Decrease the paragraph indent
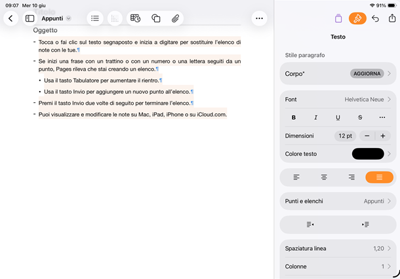Screen dimensions: 400x279 click(310, 225)
